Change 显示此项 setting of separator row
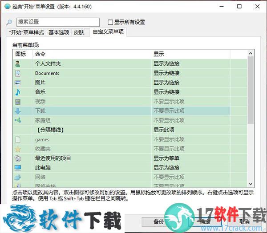The height and width of the screenshot is (233, 267). [x=164, y=130]
